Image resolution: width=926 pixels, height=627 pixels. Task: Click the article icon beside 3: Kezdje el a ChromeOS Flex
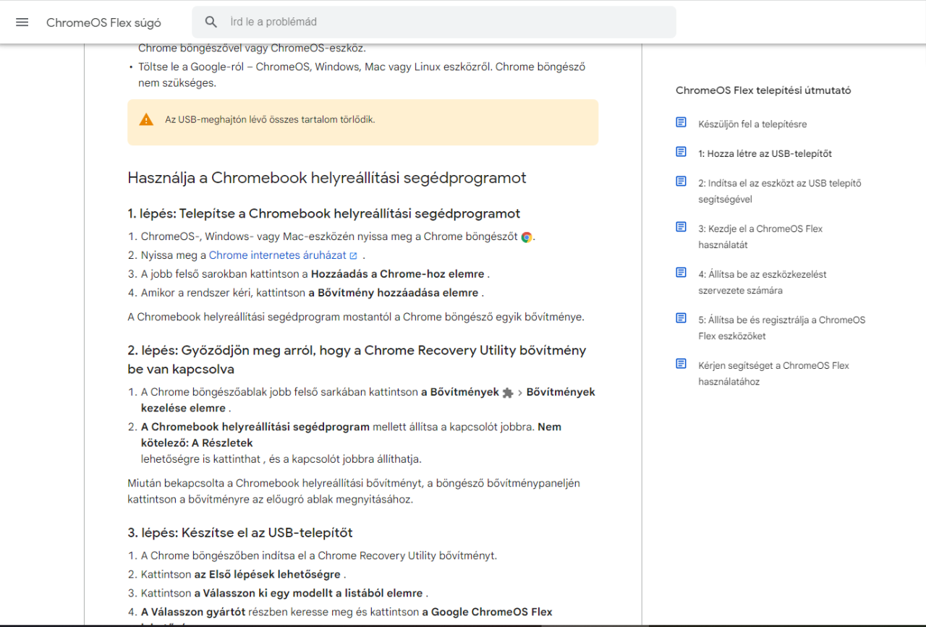click(x=681, y=228)
